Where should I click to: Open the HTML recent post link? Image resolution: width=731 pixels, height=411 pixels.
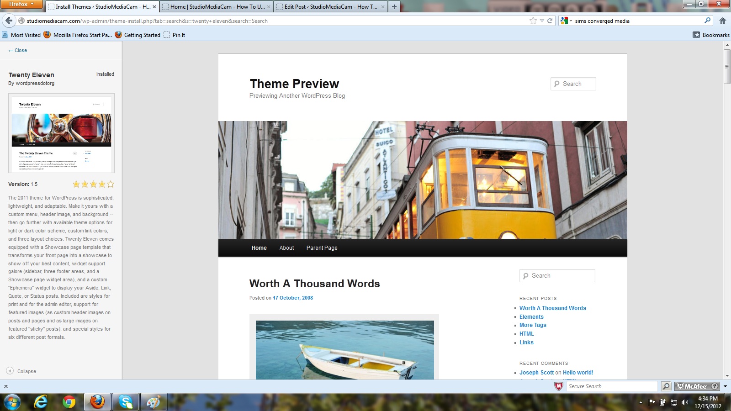click(x=526, y=334)
